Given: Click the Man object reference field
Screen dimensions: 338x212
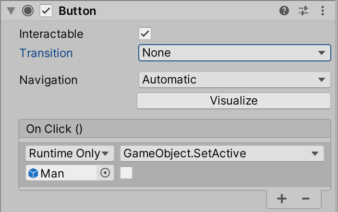Looking at the screenshot, I should 62,173.
